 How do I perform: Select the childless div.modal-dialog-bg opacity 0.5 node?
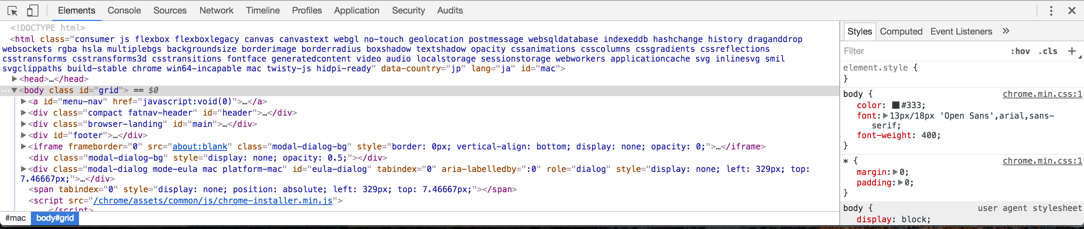click(208, 158)
